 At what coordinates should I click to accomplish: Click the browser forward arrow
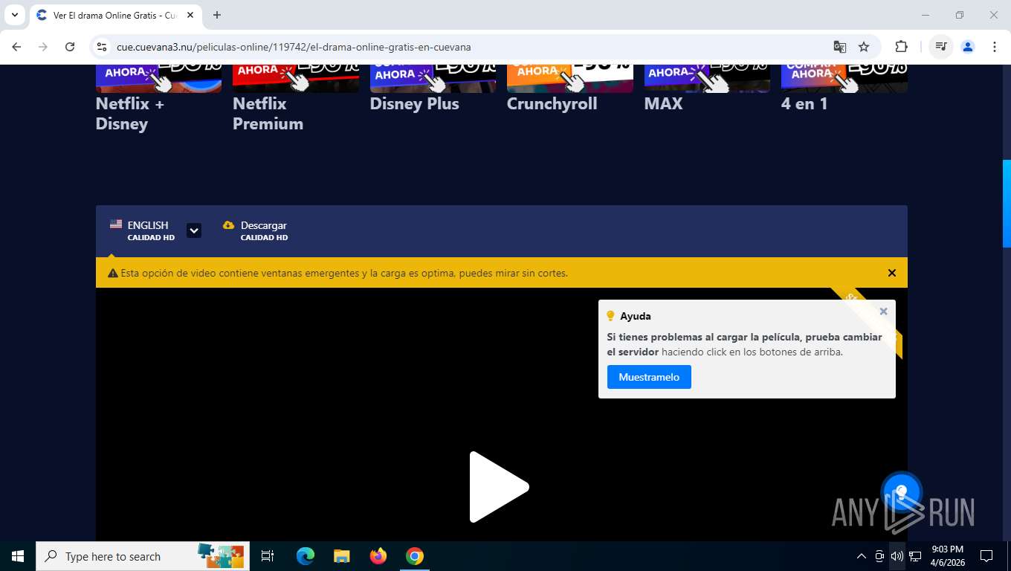click(x=43, y=47)
